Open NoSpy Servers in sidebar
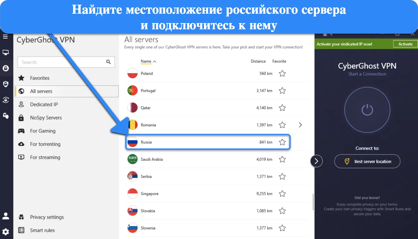Viewport: 418px width, 239px height. (x=66, y=118)
